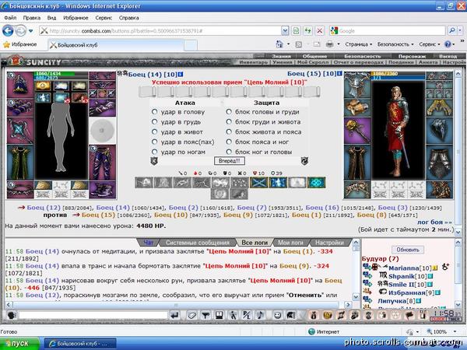The image size is (467, 350).
Task: Click the IE refresh page icon
Action: pyautogui.click(x=307, y=30)
